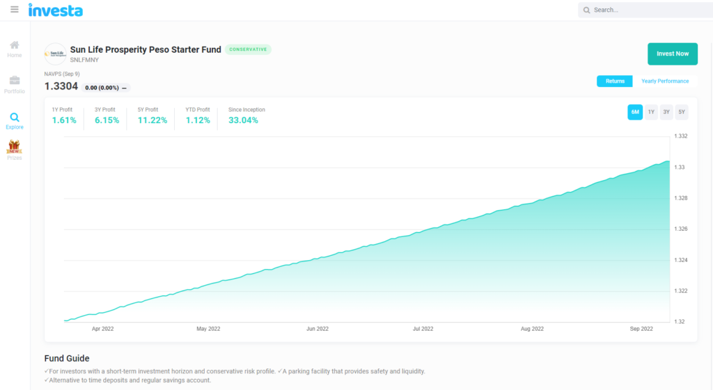Click the Invest Now button
Image resolution: width=713 pixels, height=390 pixels.
(673, 54)
